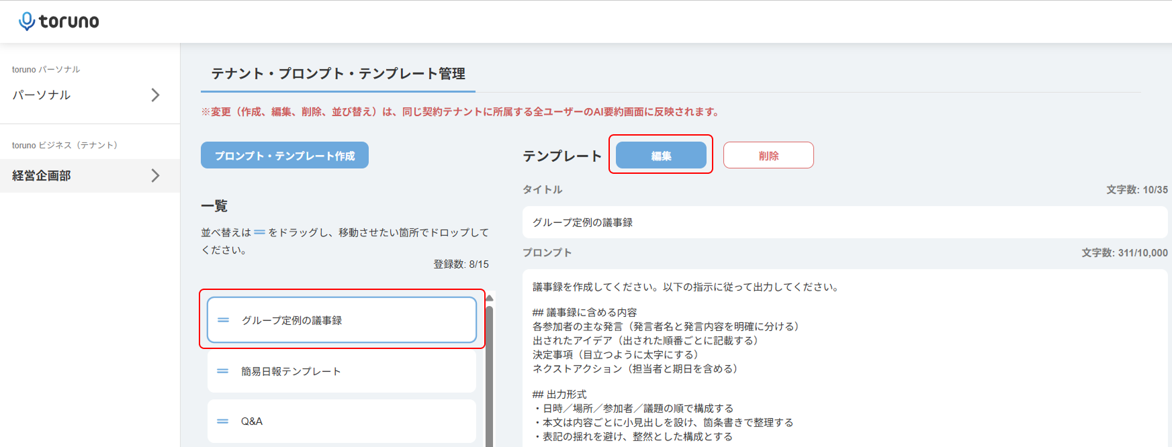Click the テンプレート heading

pyautogui.click(x=562, y=156)
